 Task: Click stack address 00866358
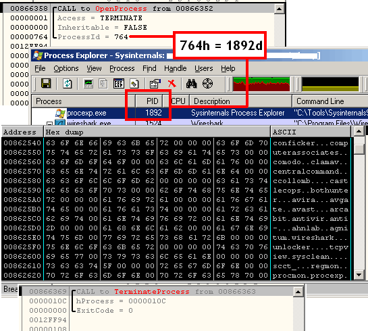29,9
